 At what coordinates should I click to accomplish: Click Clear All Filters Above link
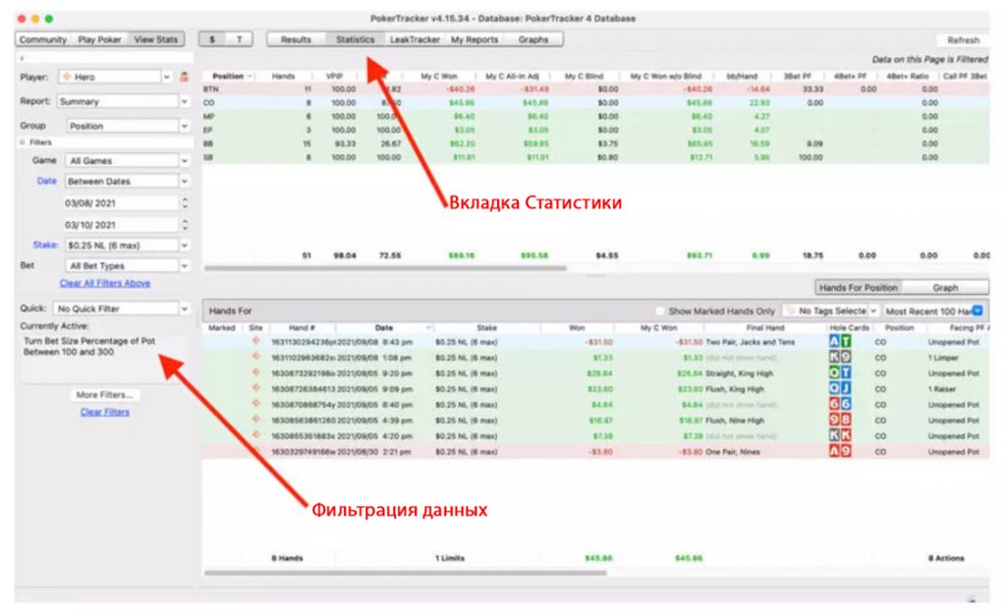pos(105,283)
